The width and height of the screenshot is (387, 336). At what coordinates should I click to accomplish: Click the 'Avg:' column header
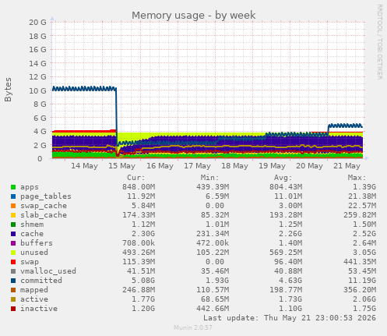(283, 178)
